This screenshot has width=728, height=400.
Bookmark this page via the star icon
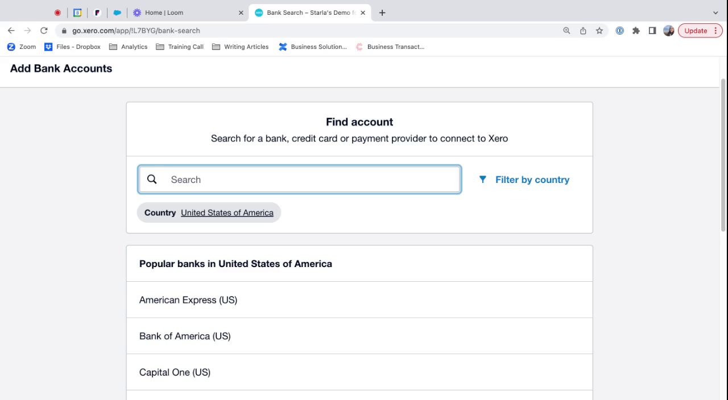point(599,31)
